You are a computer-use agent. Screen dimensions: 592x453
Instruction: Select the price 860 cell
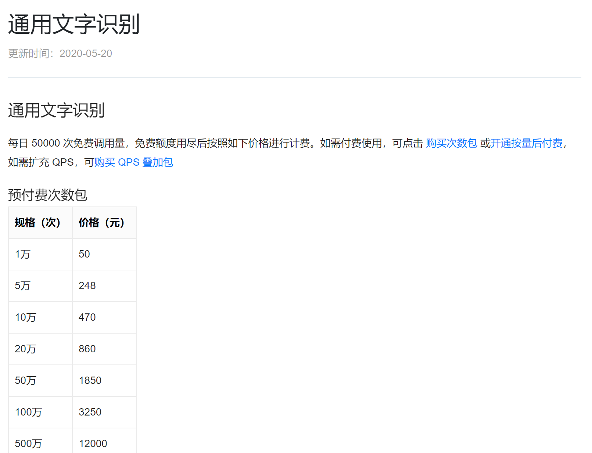pyautogui.click(x=87, y=349)
